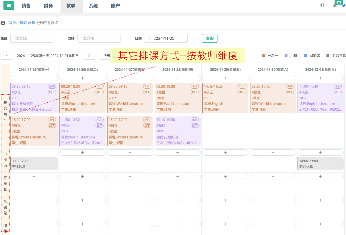Click the 排课管理 breadcrumb link
The image size is (346, 235).
[28, 23]
